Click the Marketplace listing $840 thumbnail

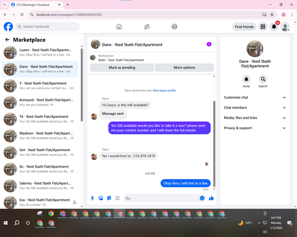[93, 57]
